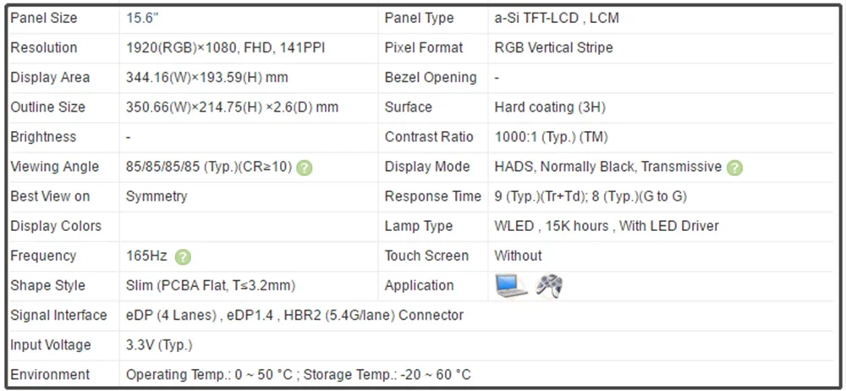This screenshot has width=846, height=391.
Task: Select the Outline Size dimensions value
Action: point(232,107)
